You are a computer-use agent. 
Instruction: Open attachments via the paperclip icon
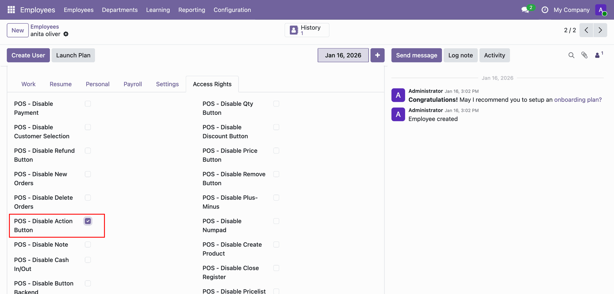[584, 55]
